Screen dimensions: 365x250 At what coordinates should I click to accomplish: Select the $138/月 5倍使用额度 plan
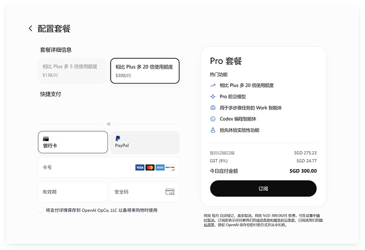click(72, 71)
